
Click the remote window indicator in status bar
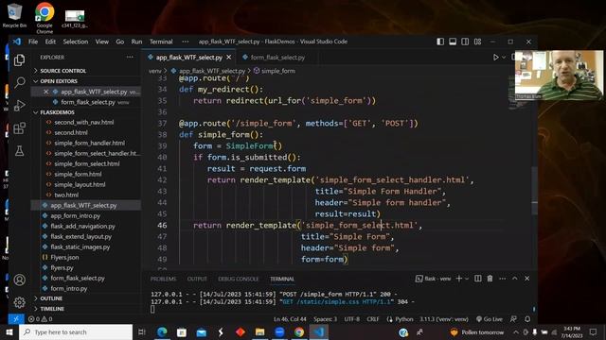point(16,319)
